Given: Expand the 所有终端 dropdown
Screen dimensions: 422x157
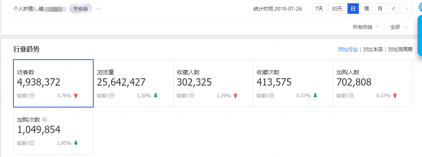Looking at the screenshot, I should [x=366, y=27].
